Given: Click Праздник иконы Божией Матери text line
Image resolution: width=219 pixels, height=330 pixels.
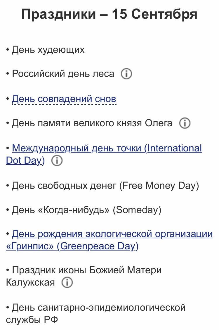Looking at the screenshot, I should 87,270.
